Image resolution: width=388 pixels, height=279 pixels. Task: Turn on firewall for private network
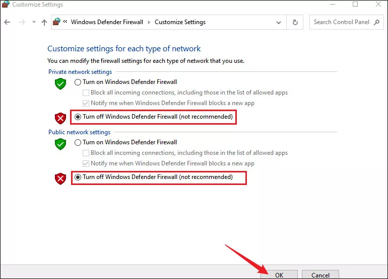(x=78, y=82)
